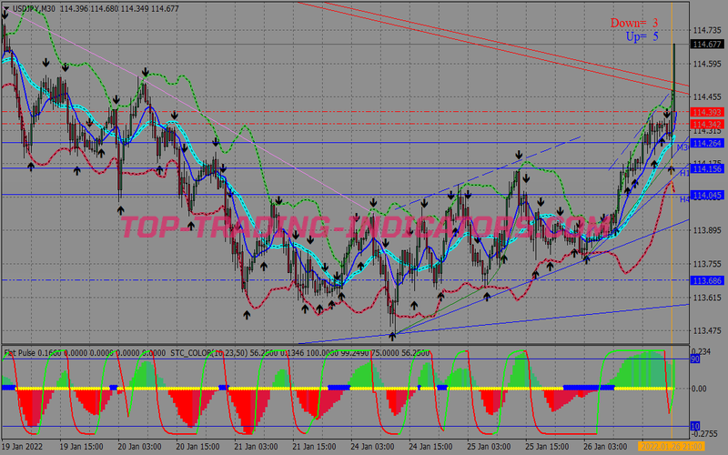Click the blue 'Up= 5' counter text

(x=642, y=36)
